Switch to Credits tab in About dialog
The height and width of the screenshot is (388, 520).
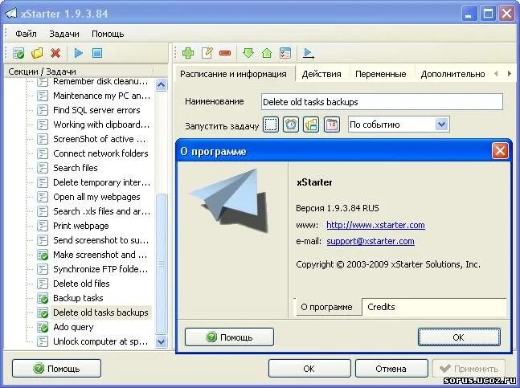381,307
